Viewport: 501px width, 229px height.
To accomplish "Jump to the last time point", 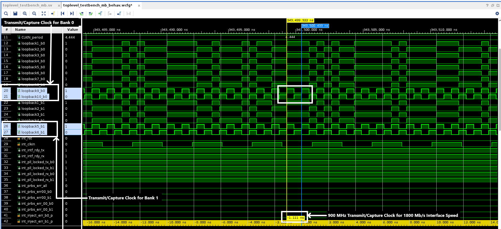I will 72,13.
